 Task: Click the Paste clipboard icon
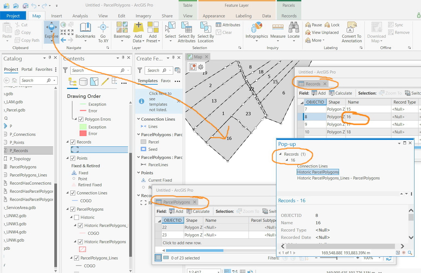click(x=7, y=28)
